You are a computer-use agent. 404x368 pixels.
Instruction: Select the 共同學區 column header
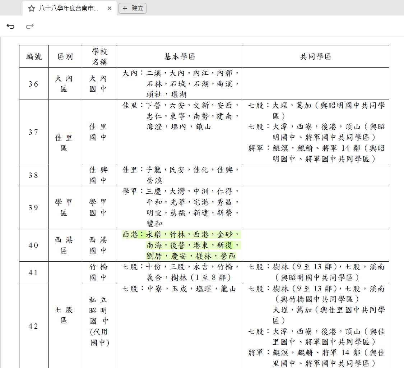pyautogui.click(x=316, y=56)
